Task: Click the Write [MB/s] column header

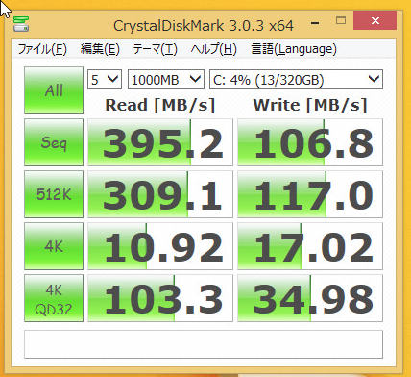Action: point(310,106)
